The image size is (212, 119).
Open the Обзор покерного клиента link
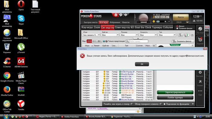pos(148,104)
